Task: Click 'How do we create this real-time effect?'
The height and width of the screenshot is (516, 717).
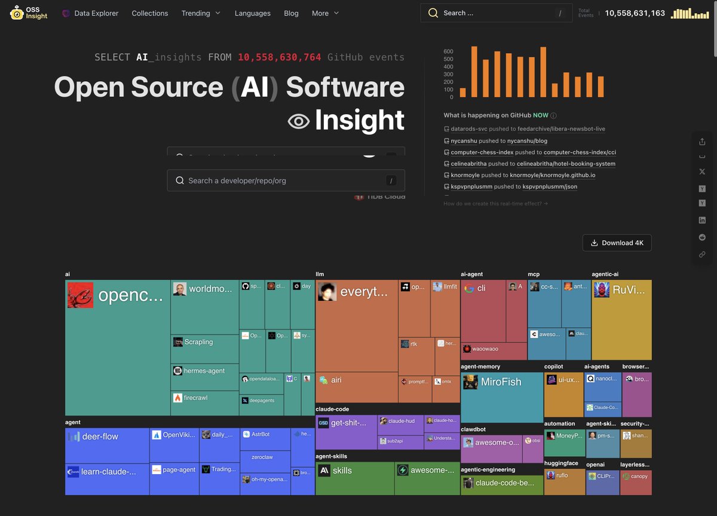Action: tap(495, 204)
